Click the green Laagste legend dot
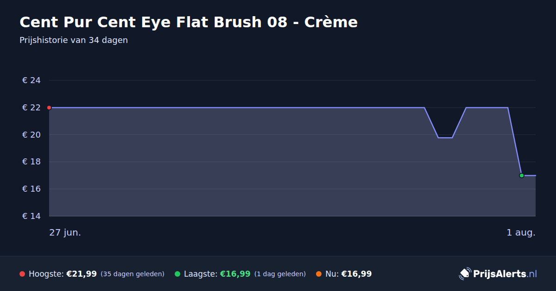 click(177, 274)
